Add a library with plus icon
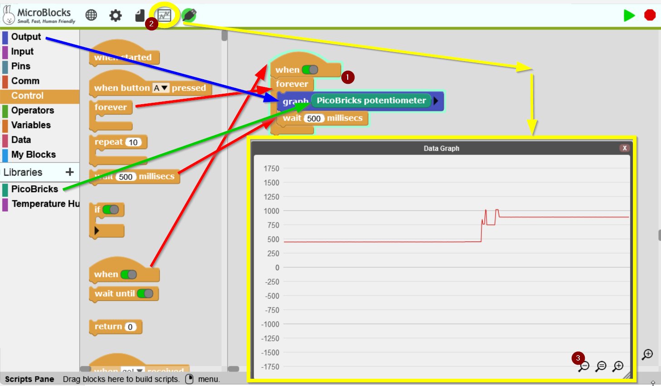This screenshot has width=661, height=386. 69,172
